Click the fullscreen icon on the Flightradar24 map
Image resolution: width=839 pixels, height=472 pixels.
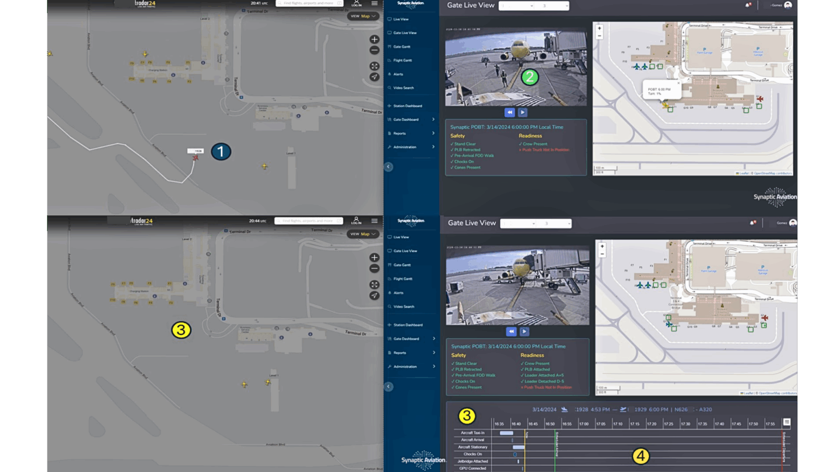[374, 66]
